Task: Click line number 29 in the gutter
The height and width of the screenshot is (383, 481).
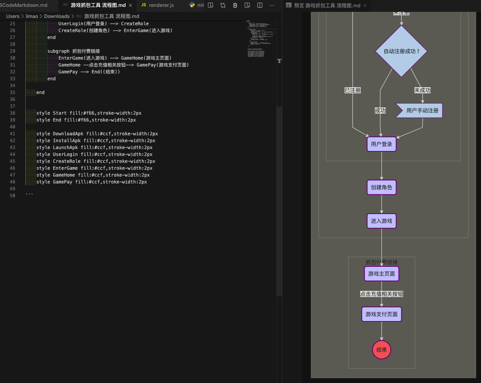Action: coord(13,51)
